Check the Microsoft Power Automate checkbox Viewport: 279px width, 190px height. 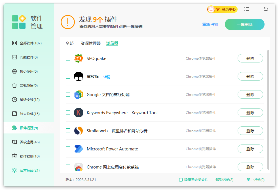(x=68, y=149)
